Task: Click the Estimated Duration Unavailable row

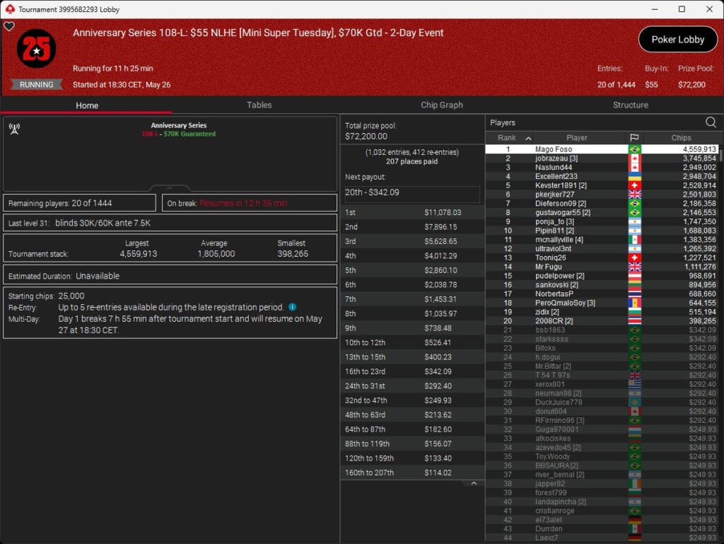Action: tap(170, 276)
